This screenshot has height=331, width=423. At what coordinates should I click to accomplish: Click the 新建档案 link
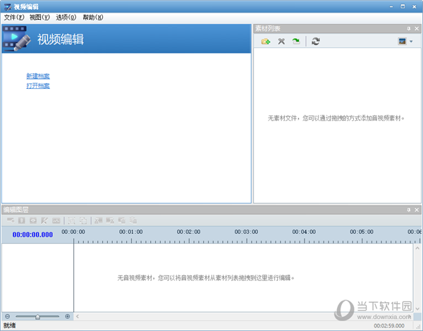[x=38, y=76]
